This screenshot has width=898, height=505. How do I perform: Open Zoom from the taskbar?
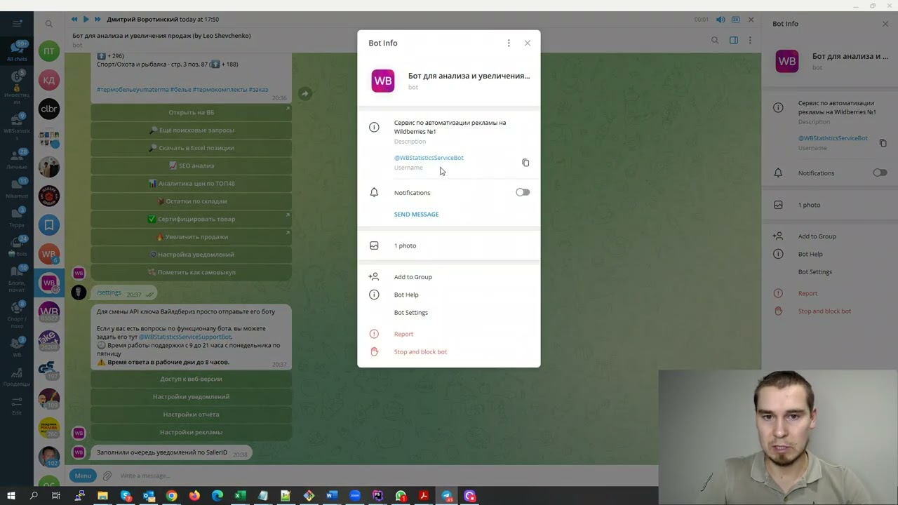(355, 496)
